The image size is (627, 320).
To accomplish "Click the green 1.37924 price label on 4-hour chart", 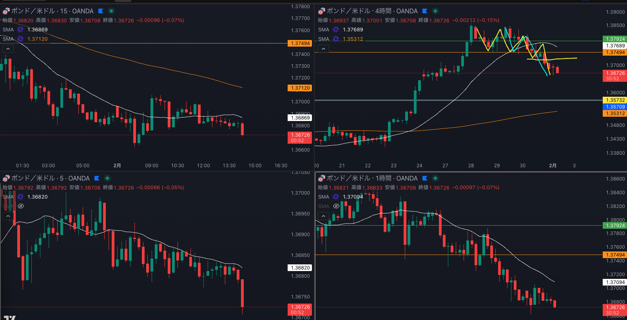I will click(615, 39).
